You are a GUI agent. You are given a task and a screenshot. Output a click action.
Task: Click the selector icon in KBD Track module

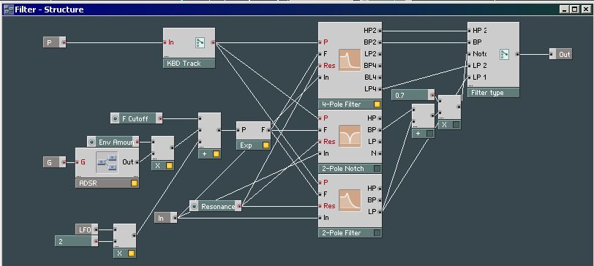point(200,43)
